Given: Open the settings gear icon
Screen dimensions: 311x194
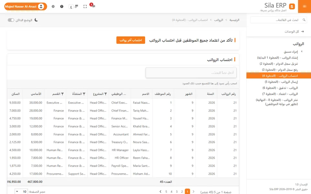Looking at the screenshot, I should (x=53, y=6).
